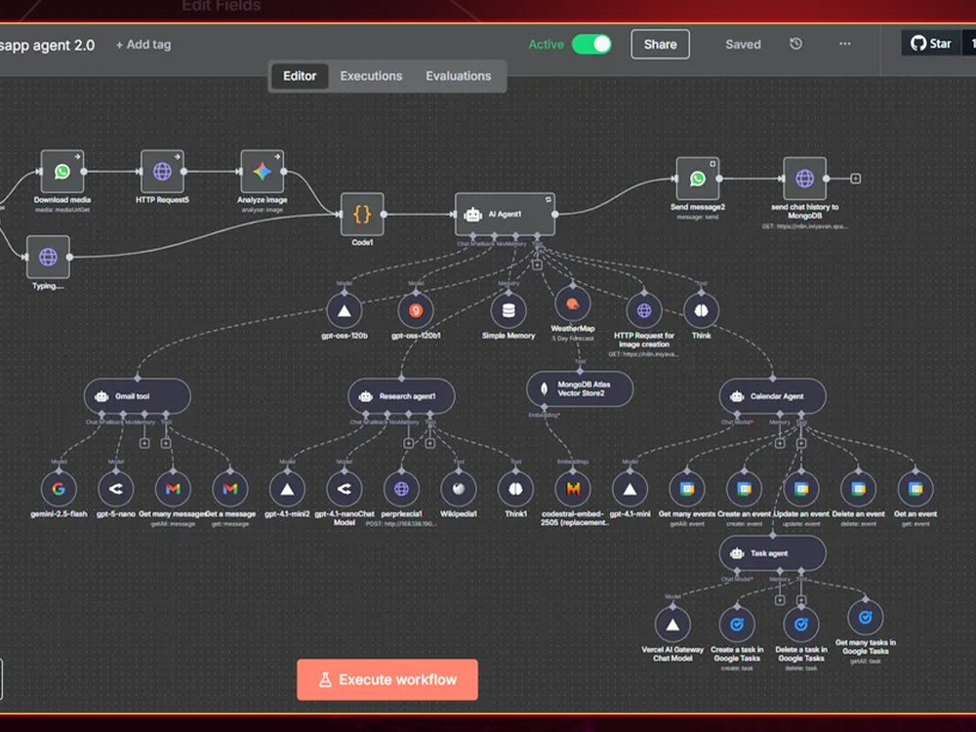Select the Code1 node
Screen dimensions: 976x732
(x=362, y=214)
